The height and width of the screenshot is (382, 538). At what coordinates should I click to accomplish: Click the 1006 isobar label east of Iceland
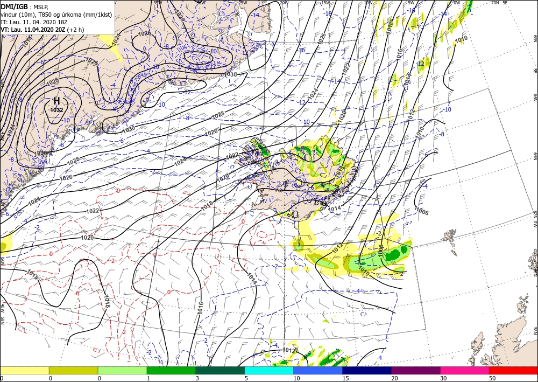[422, 211]
